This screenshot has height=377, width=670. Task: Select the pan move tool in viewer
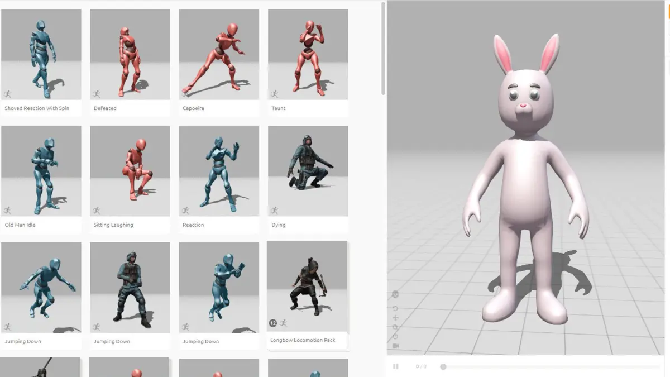[x=395, y=318]
